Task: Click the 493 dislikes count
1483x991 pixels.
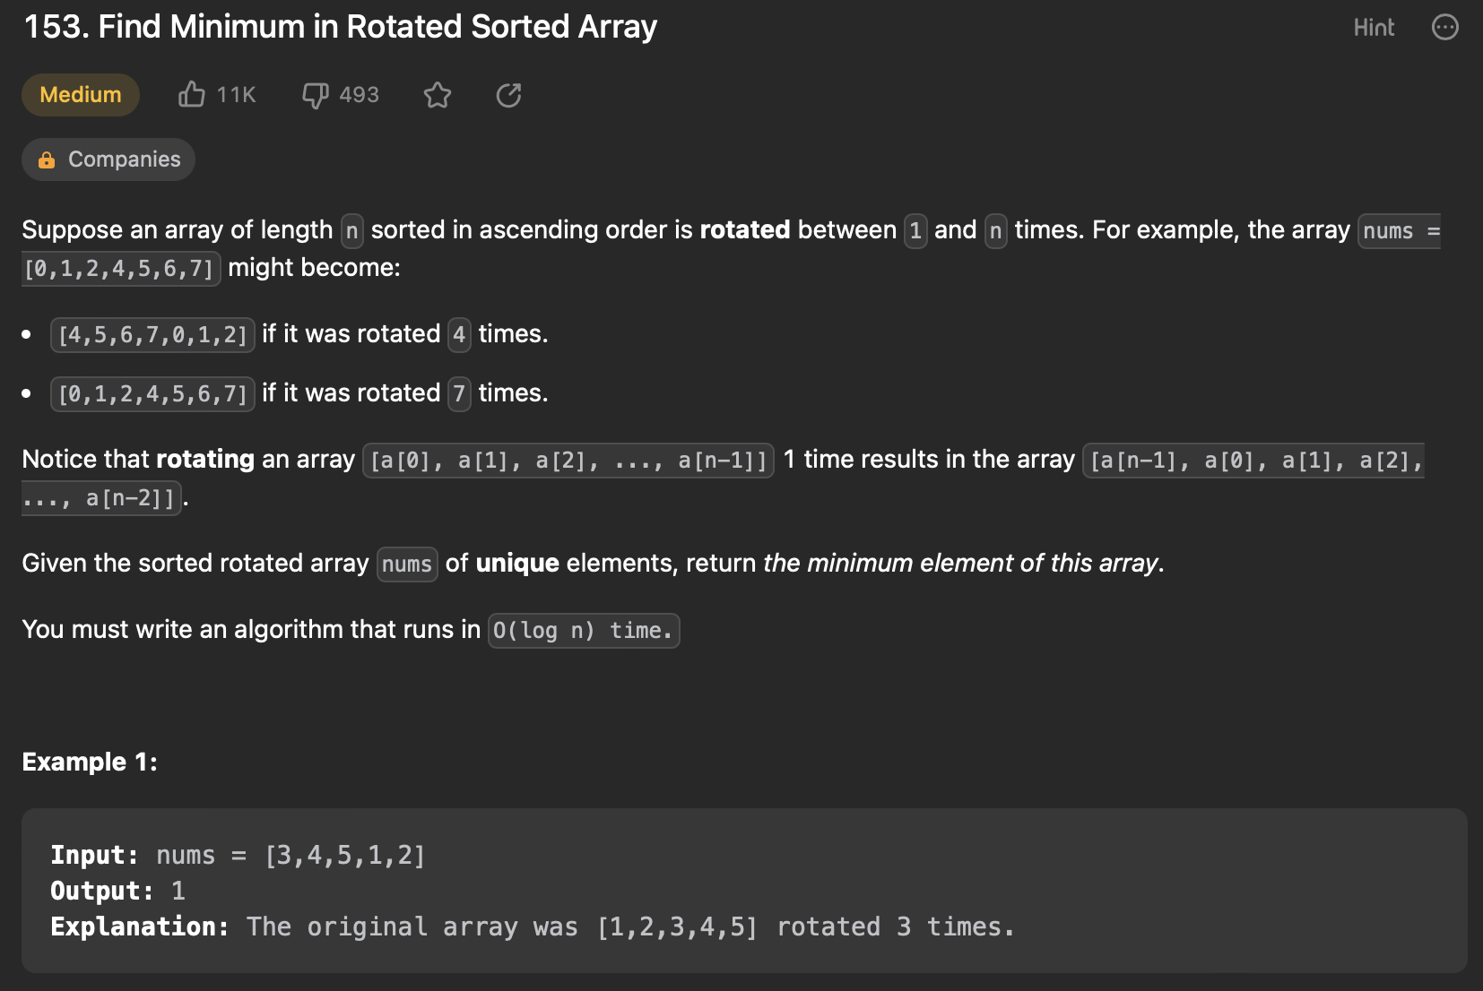Action: coord(359,95)
